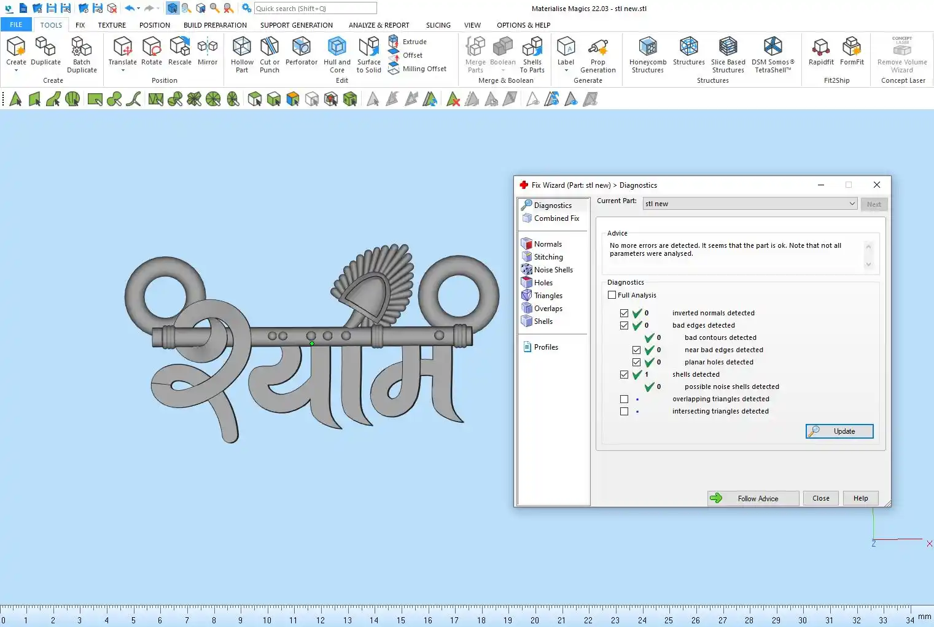Viewport: 934px width, 627px height.
Task: Open the Create dropdown arrow
Action: [x=16, y=71]
